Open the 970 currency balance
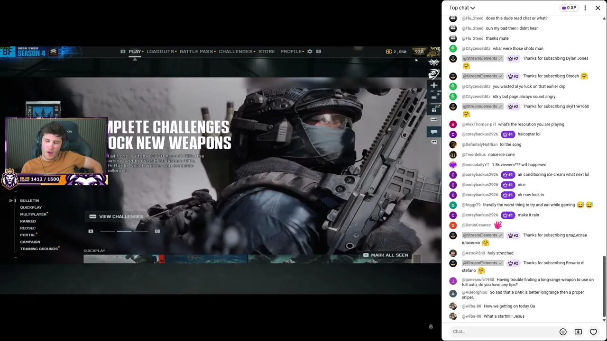This screenshot has width=607, height=341. [419, 52]
